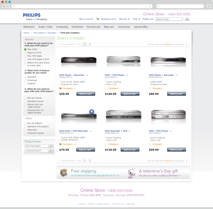Open Shopping cart dropdown

pos(108,19)
